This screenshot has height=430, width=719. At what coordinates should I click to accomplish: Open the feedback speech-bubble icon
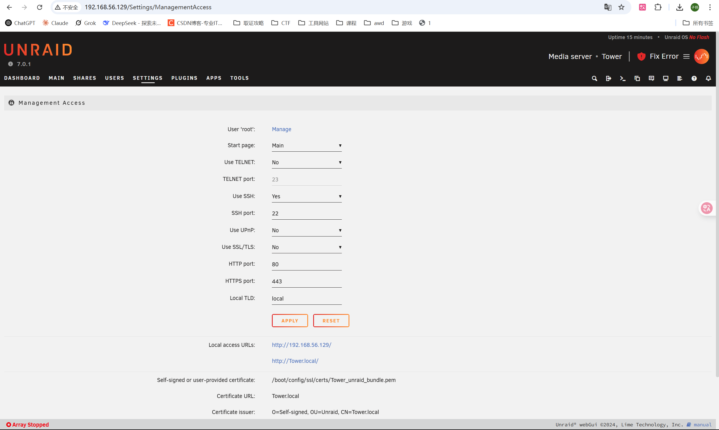coord(651,78)
